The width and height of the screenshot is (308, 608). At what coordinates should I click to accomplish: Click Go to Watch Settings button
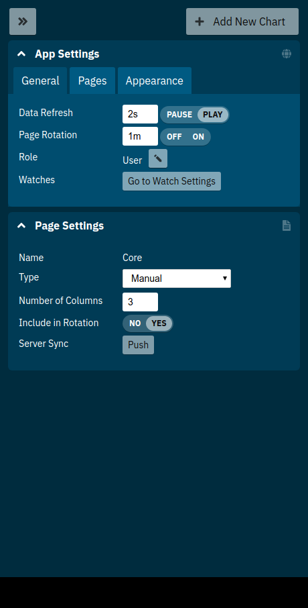[x=172, y=181]
